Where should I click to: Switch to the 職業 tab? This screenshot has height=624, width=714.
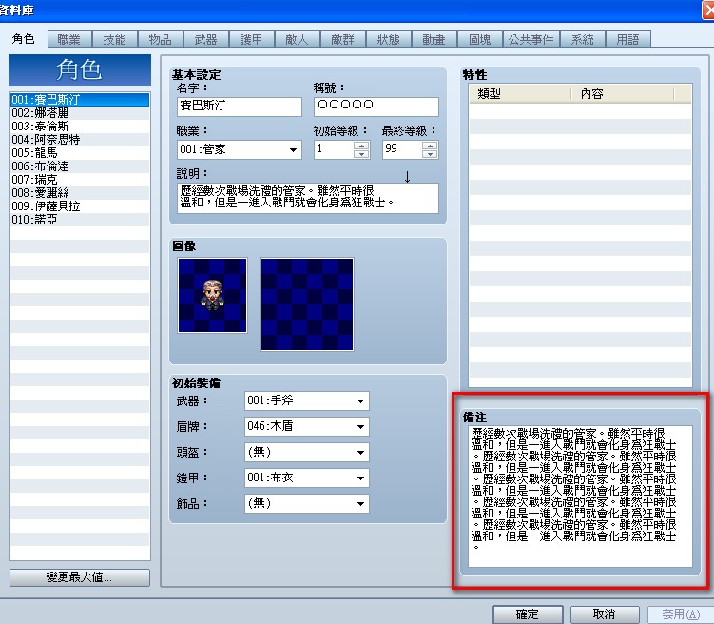tap(69, 40)
